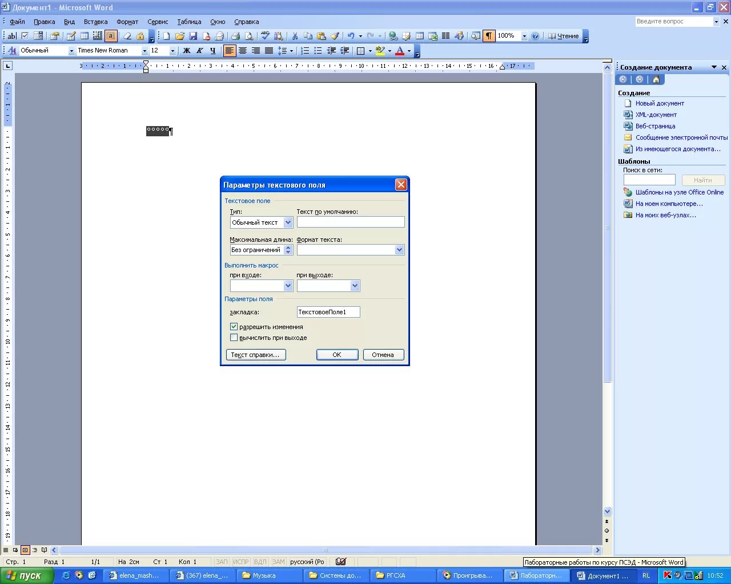Click the Draw Table pencil icon in Forms toolbar
The height and width of the screenshot is (584, 731).
click(x=71, y=36)
